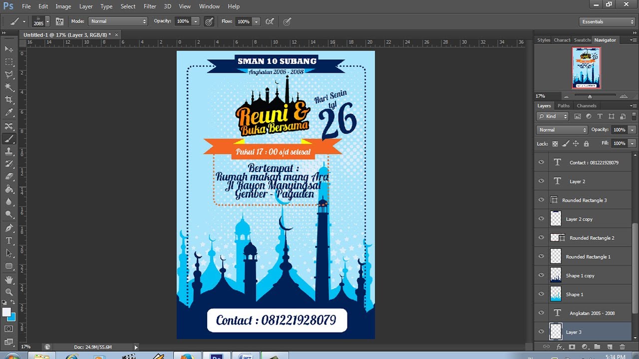Hide the Contact : 081221928079 layer
Image resolution: width=639 pixels, height=359 pixels.
541,162
